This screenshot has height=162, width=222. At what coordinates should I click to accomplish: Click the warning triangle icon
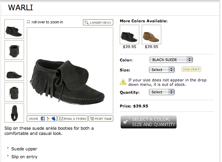(x=123, y=82)
